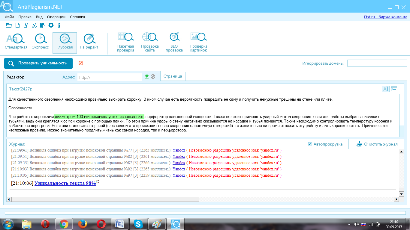Copy text with the copy icon

[26, 25]
